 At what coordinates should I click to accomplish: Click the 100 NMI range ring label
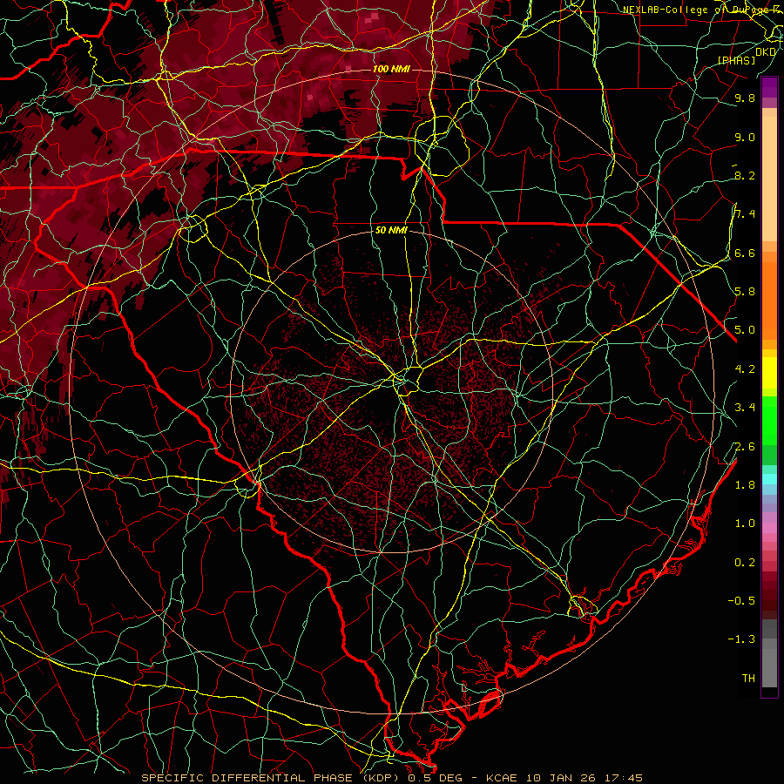391,69
